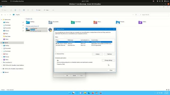Viewport: 170px width, 95px height.
Task: Click the Change settings button
Action: pyautogui.click(x=108, y=60)
